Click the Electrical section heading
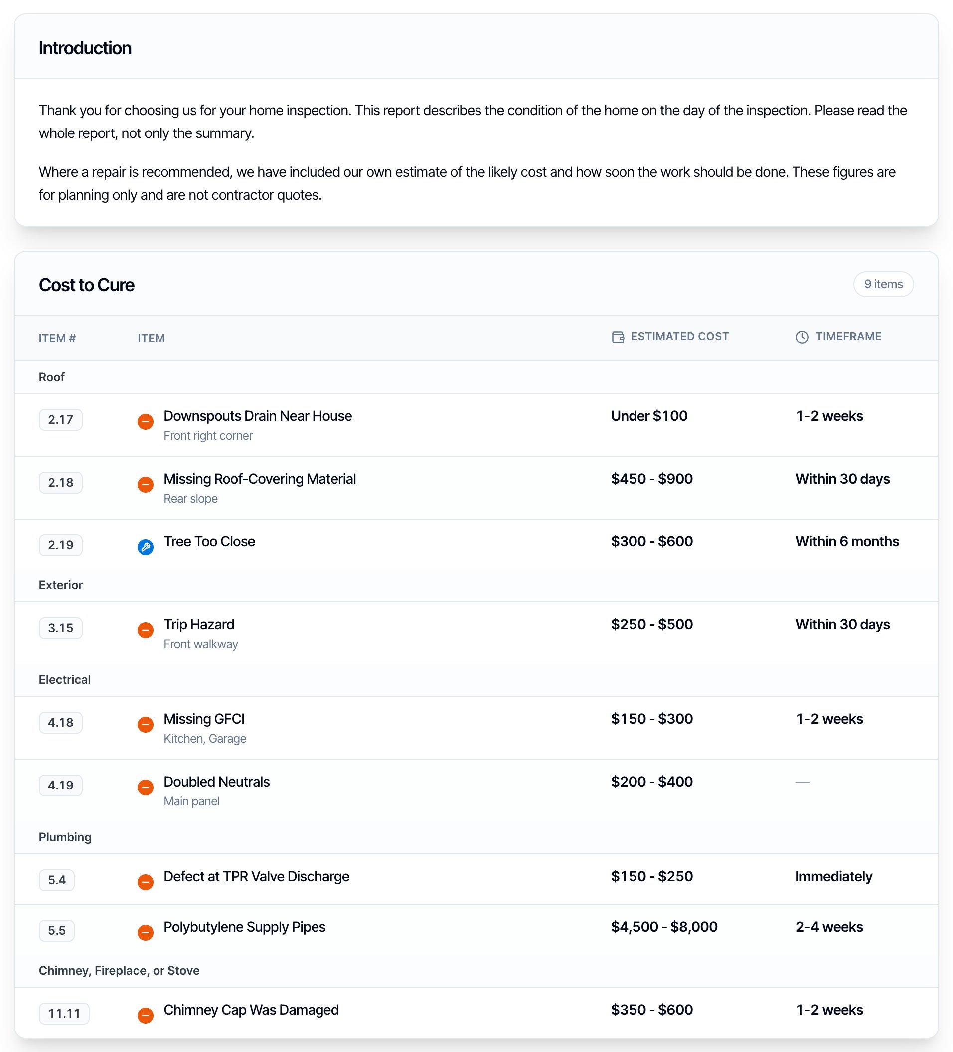This screenshot has height=1052, width=953. click(65, 679)
